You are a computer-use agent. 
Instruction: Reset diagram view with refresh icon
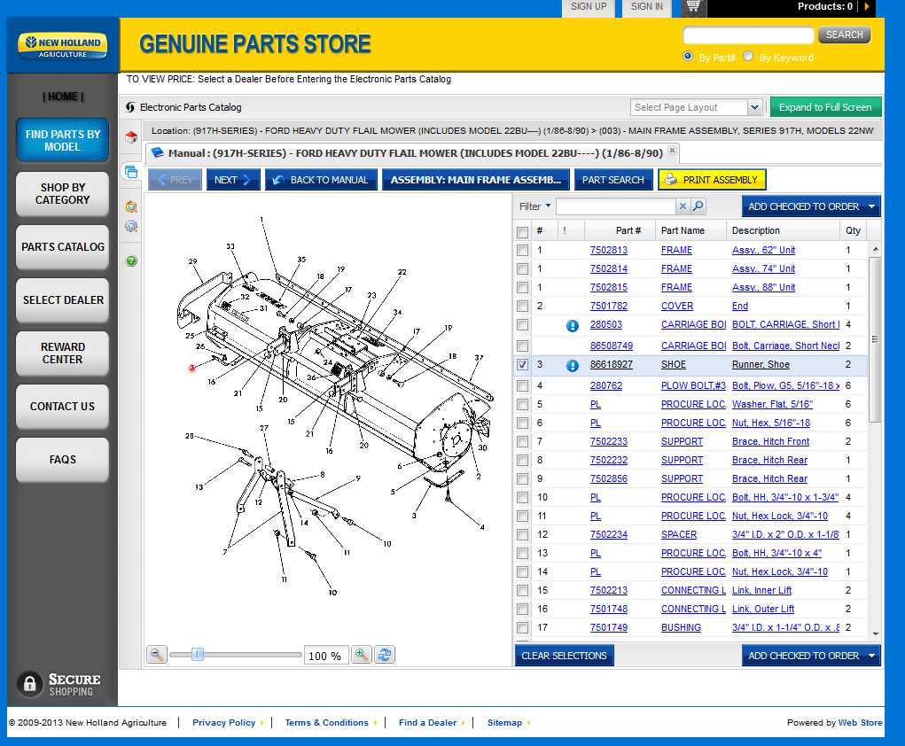point(385,655)
